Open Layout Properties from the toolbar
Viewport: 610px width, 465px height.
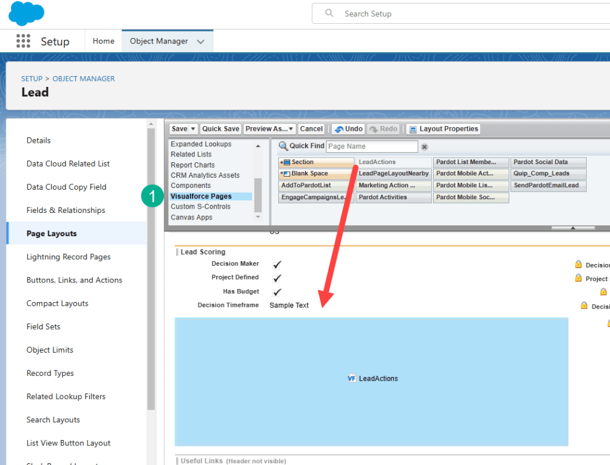443,129
